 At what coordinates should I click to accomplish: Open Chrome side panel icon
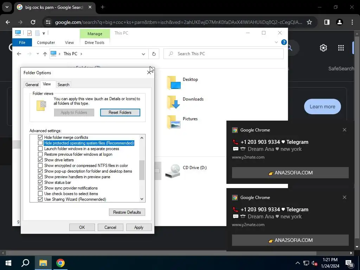pyautogui.click(x=327, y=22)
